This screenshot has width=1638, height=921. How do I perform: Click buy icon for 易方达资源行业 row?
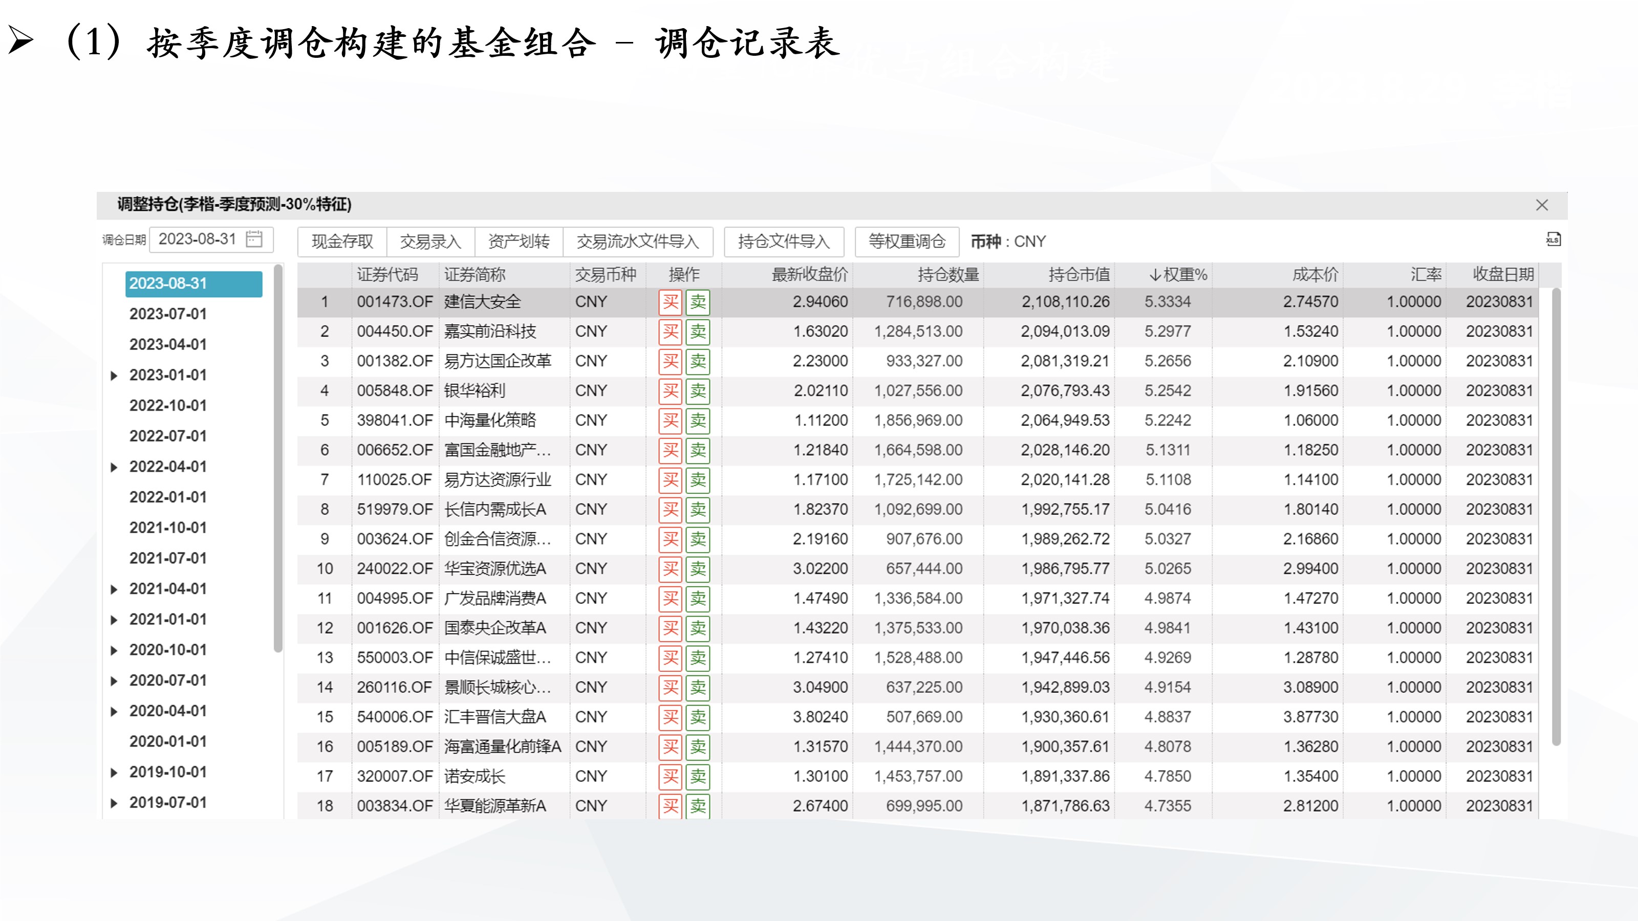(x=670, y=480)
